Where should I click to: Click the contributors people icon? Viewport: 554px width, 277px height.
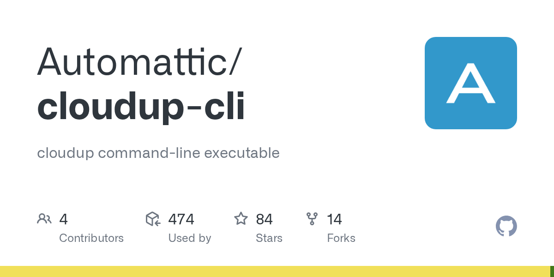pos(44,219)
